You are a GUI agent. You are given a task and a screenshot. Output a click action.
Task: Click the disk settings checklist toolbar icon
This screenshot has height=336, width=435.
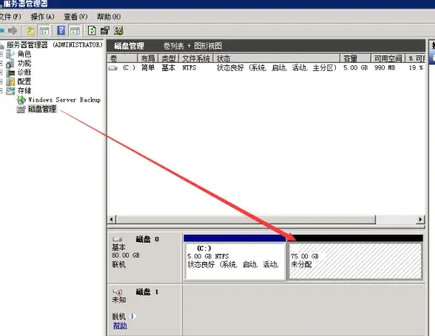pyautogui.click(x=118, y=30)
